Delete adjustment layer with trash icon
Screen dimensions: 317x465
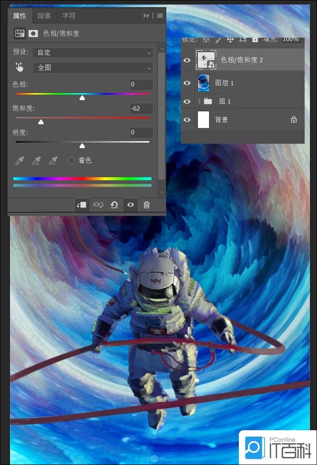click(x=146, y=205)
